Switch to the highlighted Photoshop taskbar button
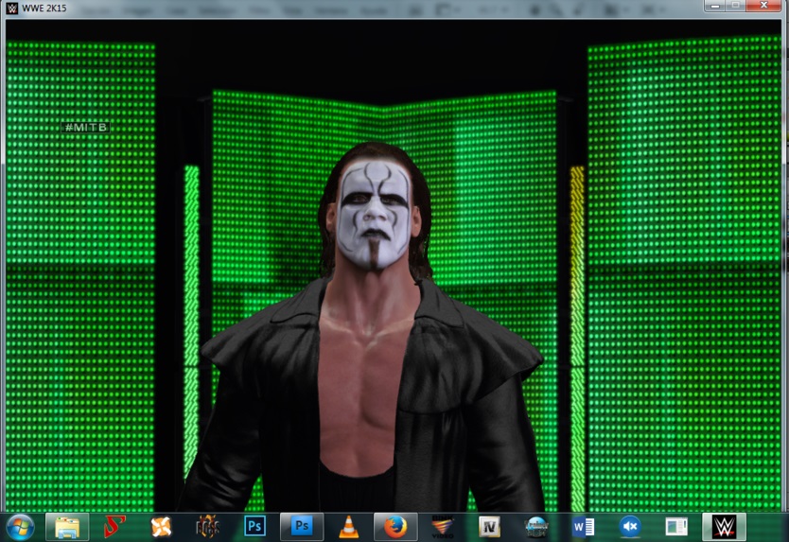This screenshot has width=789, height=542. point(302,527)
